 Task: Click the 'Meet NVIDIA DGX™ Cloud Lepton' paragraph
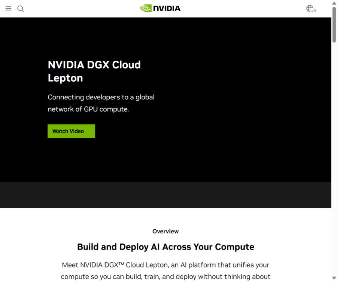pyautogui.click(x=166, y=271)
